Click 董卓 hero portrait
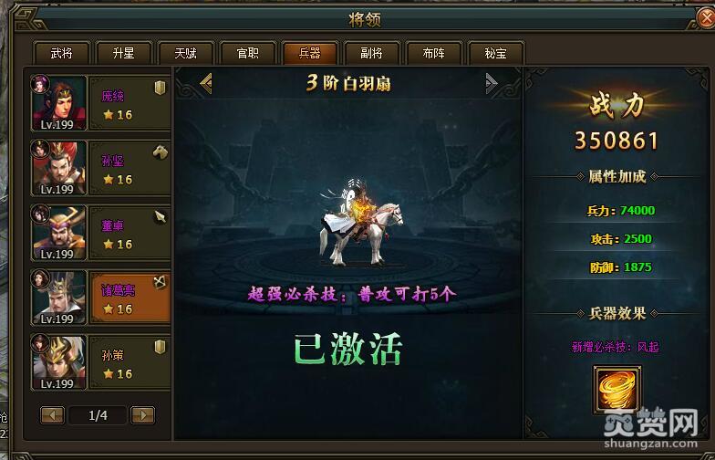Image resolution: width=715 pixels, height=460 pixels. click(x=58, y=232)
